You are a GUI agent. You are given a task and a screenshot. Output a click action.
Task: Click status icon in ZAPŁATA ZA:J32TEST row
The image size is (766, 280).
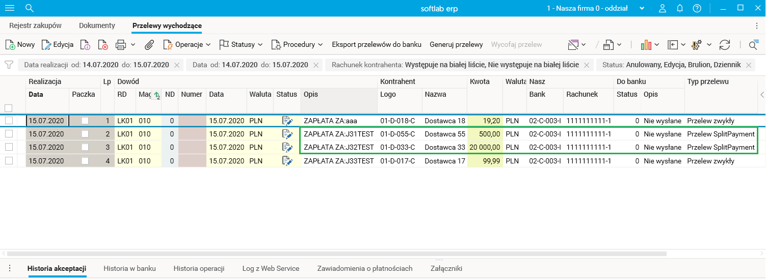tap(287, 148)
